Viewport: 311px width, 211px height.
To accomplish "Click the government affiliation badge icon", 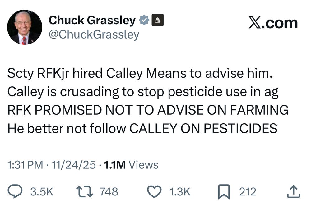I will point(158,20).
